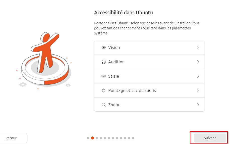Open the Pointage et clic de souris chevron
Screen dimensions: 230x144
click(x=198, y=90)
